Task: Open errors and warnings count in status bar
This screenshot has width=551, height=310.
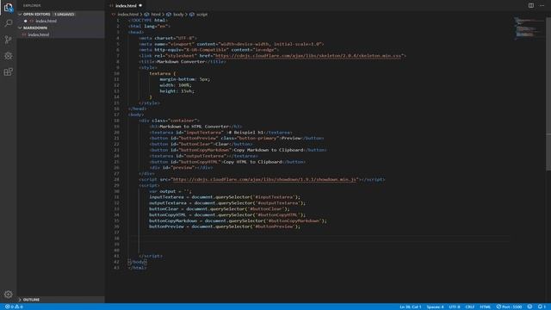Action: coord(14,307)
